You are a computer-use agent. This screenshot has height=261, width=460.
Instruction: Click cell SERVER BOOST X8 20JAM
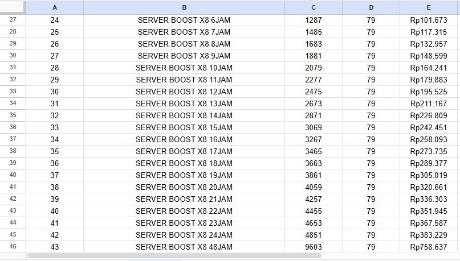184,187
